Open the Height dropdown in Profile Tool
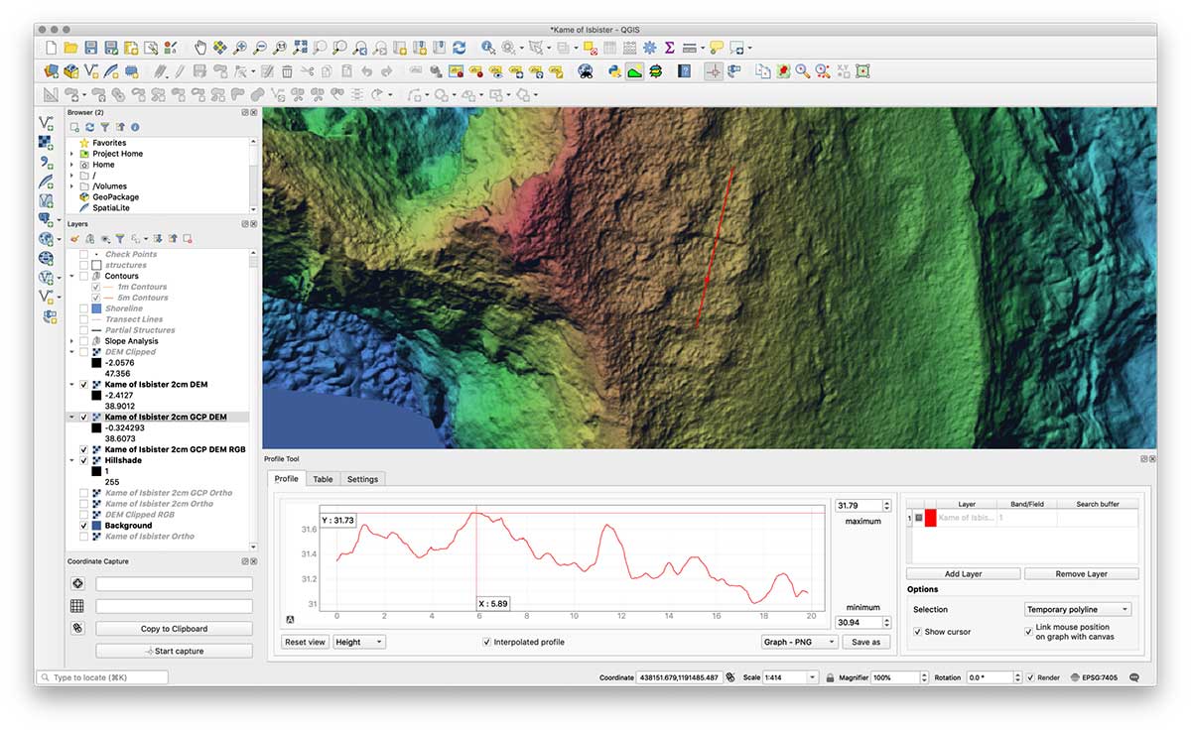The width and height of the screenshot is (1191, 731). click(359, 642)
